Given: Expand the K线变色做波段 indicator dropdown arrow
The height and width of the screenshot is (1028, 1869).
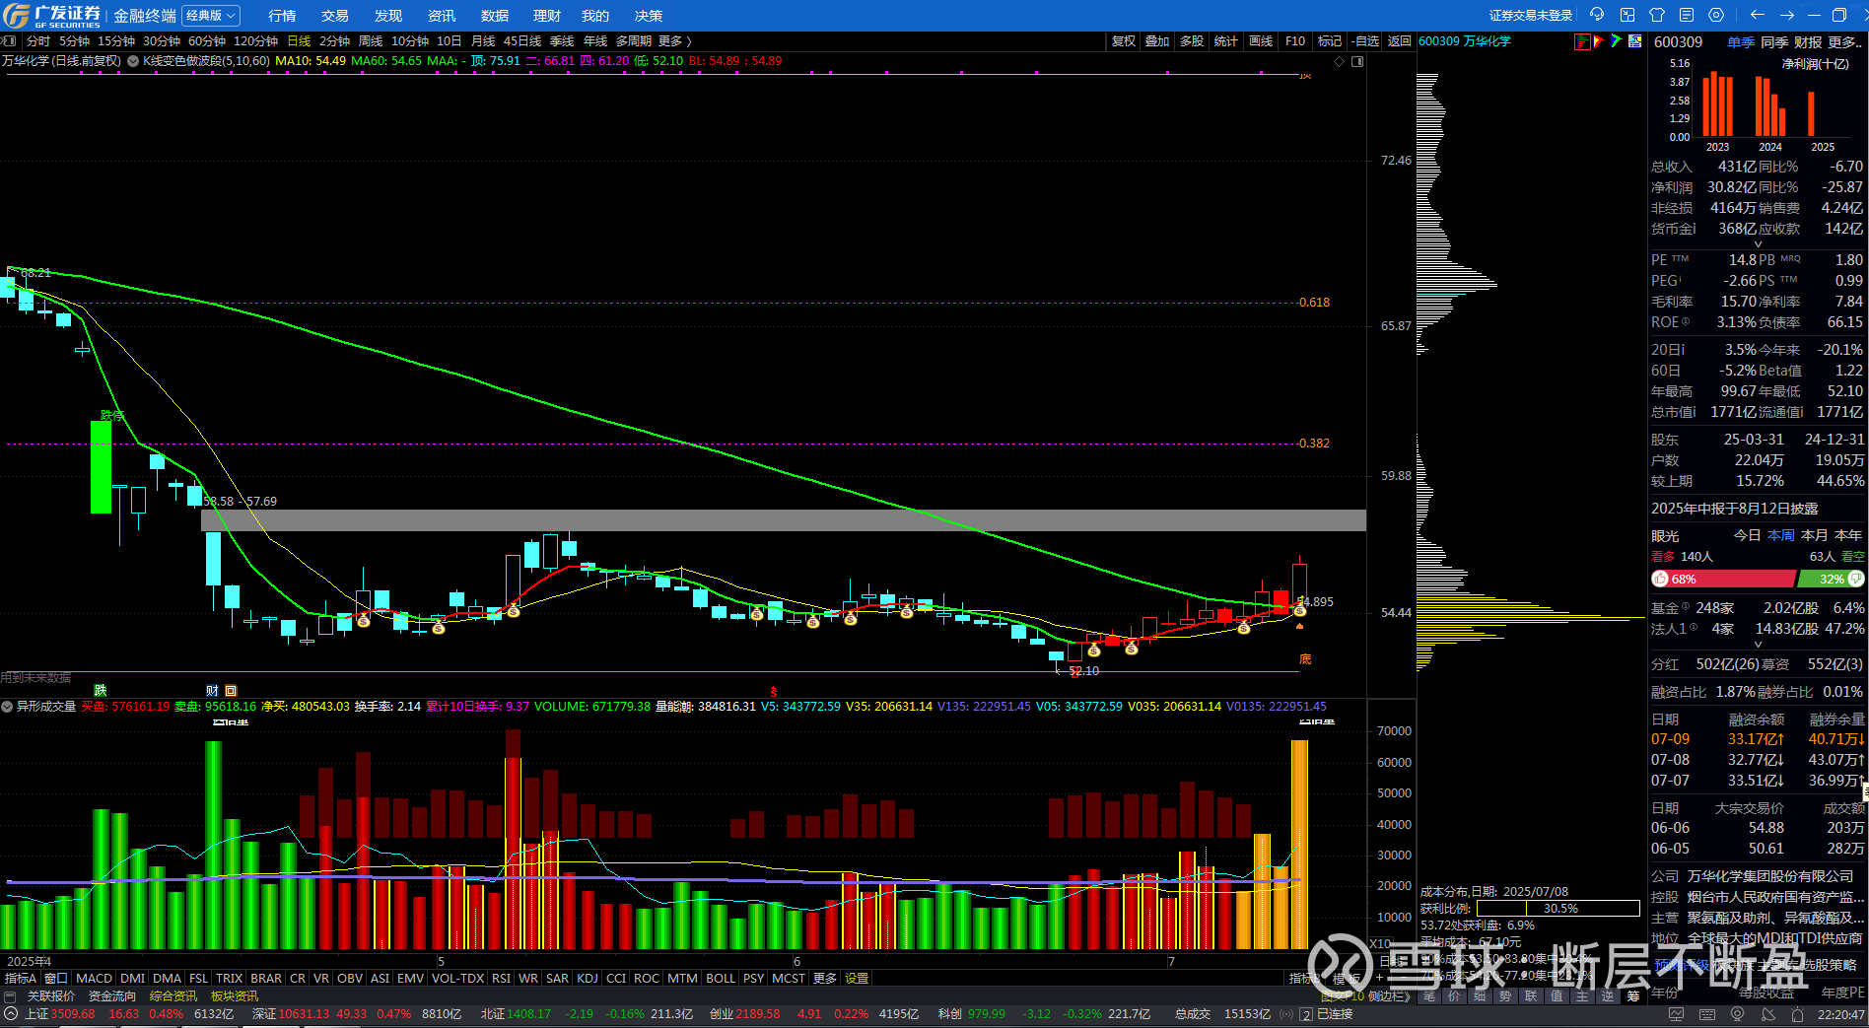Looking at the screenshot, I should (133, 61).
